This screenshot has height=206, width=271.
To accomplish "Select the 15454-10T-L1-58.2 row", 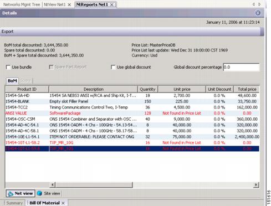I will click(132, 143).
